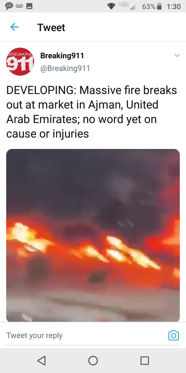This screenshot has width=186, height=373.
Task: Play the Ajman fire video
Action: pos(93,235)
